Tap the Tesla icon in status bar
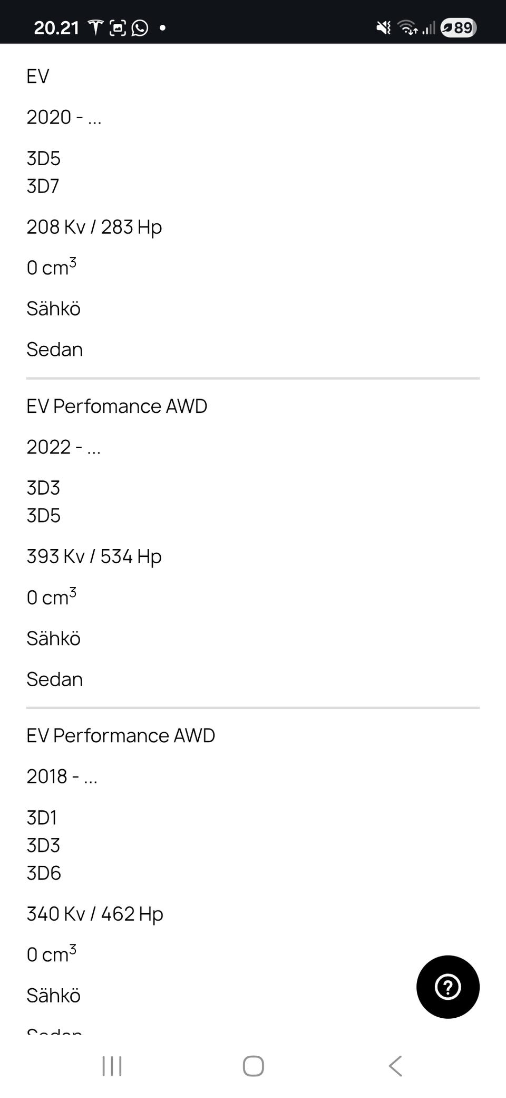 click(x=95, y=27)
